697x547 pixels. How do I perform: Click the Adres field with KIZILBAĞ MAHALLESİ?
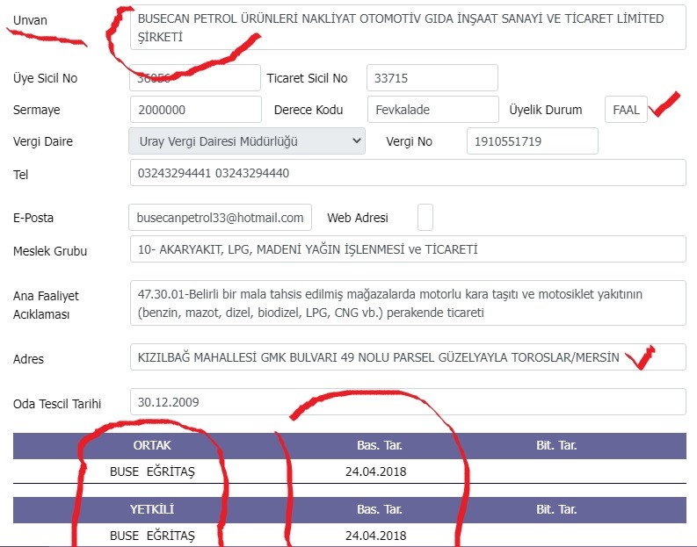click(x=408, y=357)
